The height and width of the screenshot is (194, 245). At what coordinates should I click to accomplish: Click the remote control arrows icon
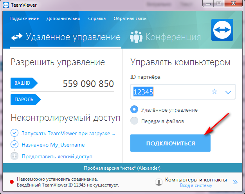click(17, 36)
